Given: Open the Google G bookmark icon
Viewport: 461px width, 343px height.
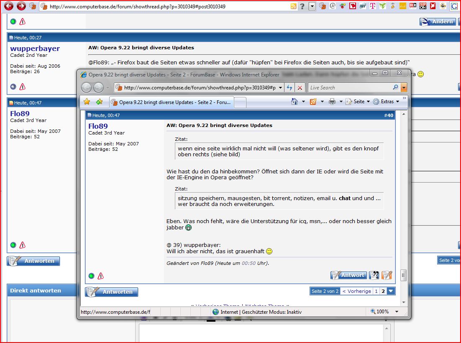Looking at the screenshot, I should coord(453,6).
